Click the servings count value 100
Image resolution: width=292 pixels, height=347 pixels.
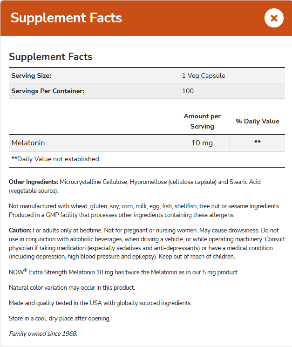(x=188, y=91)
